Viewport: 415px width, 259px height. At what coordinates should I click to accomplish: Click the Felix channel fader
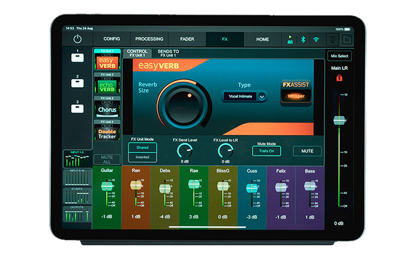pos(281,188)
